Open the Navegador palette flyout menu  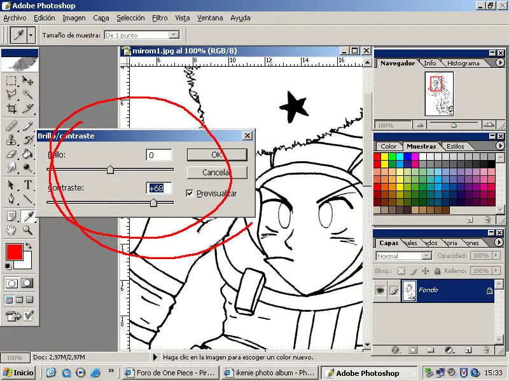pos(500,62)
